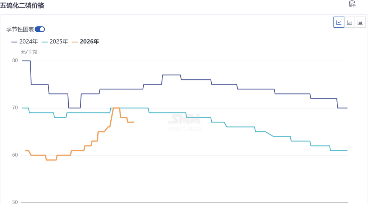Hide the 2024年 series via legend label
This screenshot has width=368, height=204.
pos(28,42)
